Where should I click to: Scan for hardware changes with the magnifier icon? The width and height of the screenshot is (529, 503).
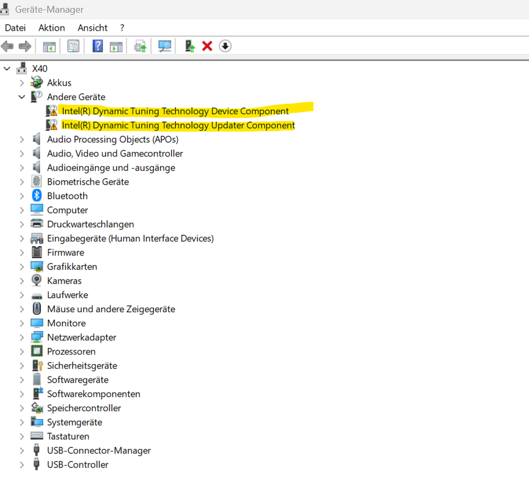click(164, 46)
